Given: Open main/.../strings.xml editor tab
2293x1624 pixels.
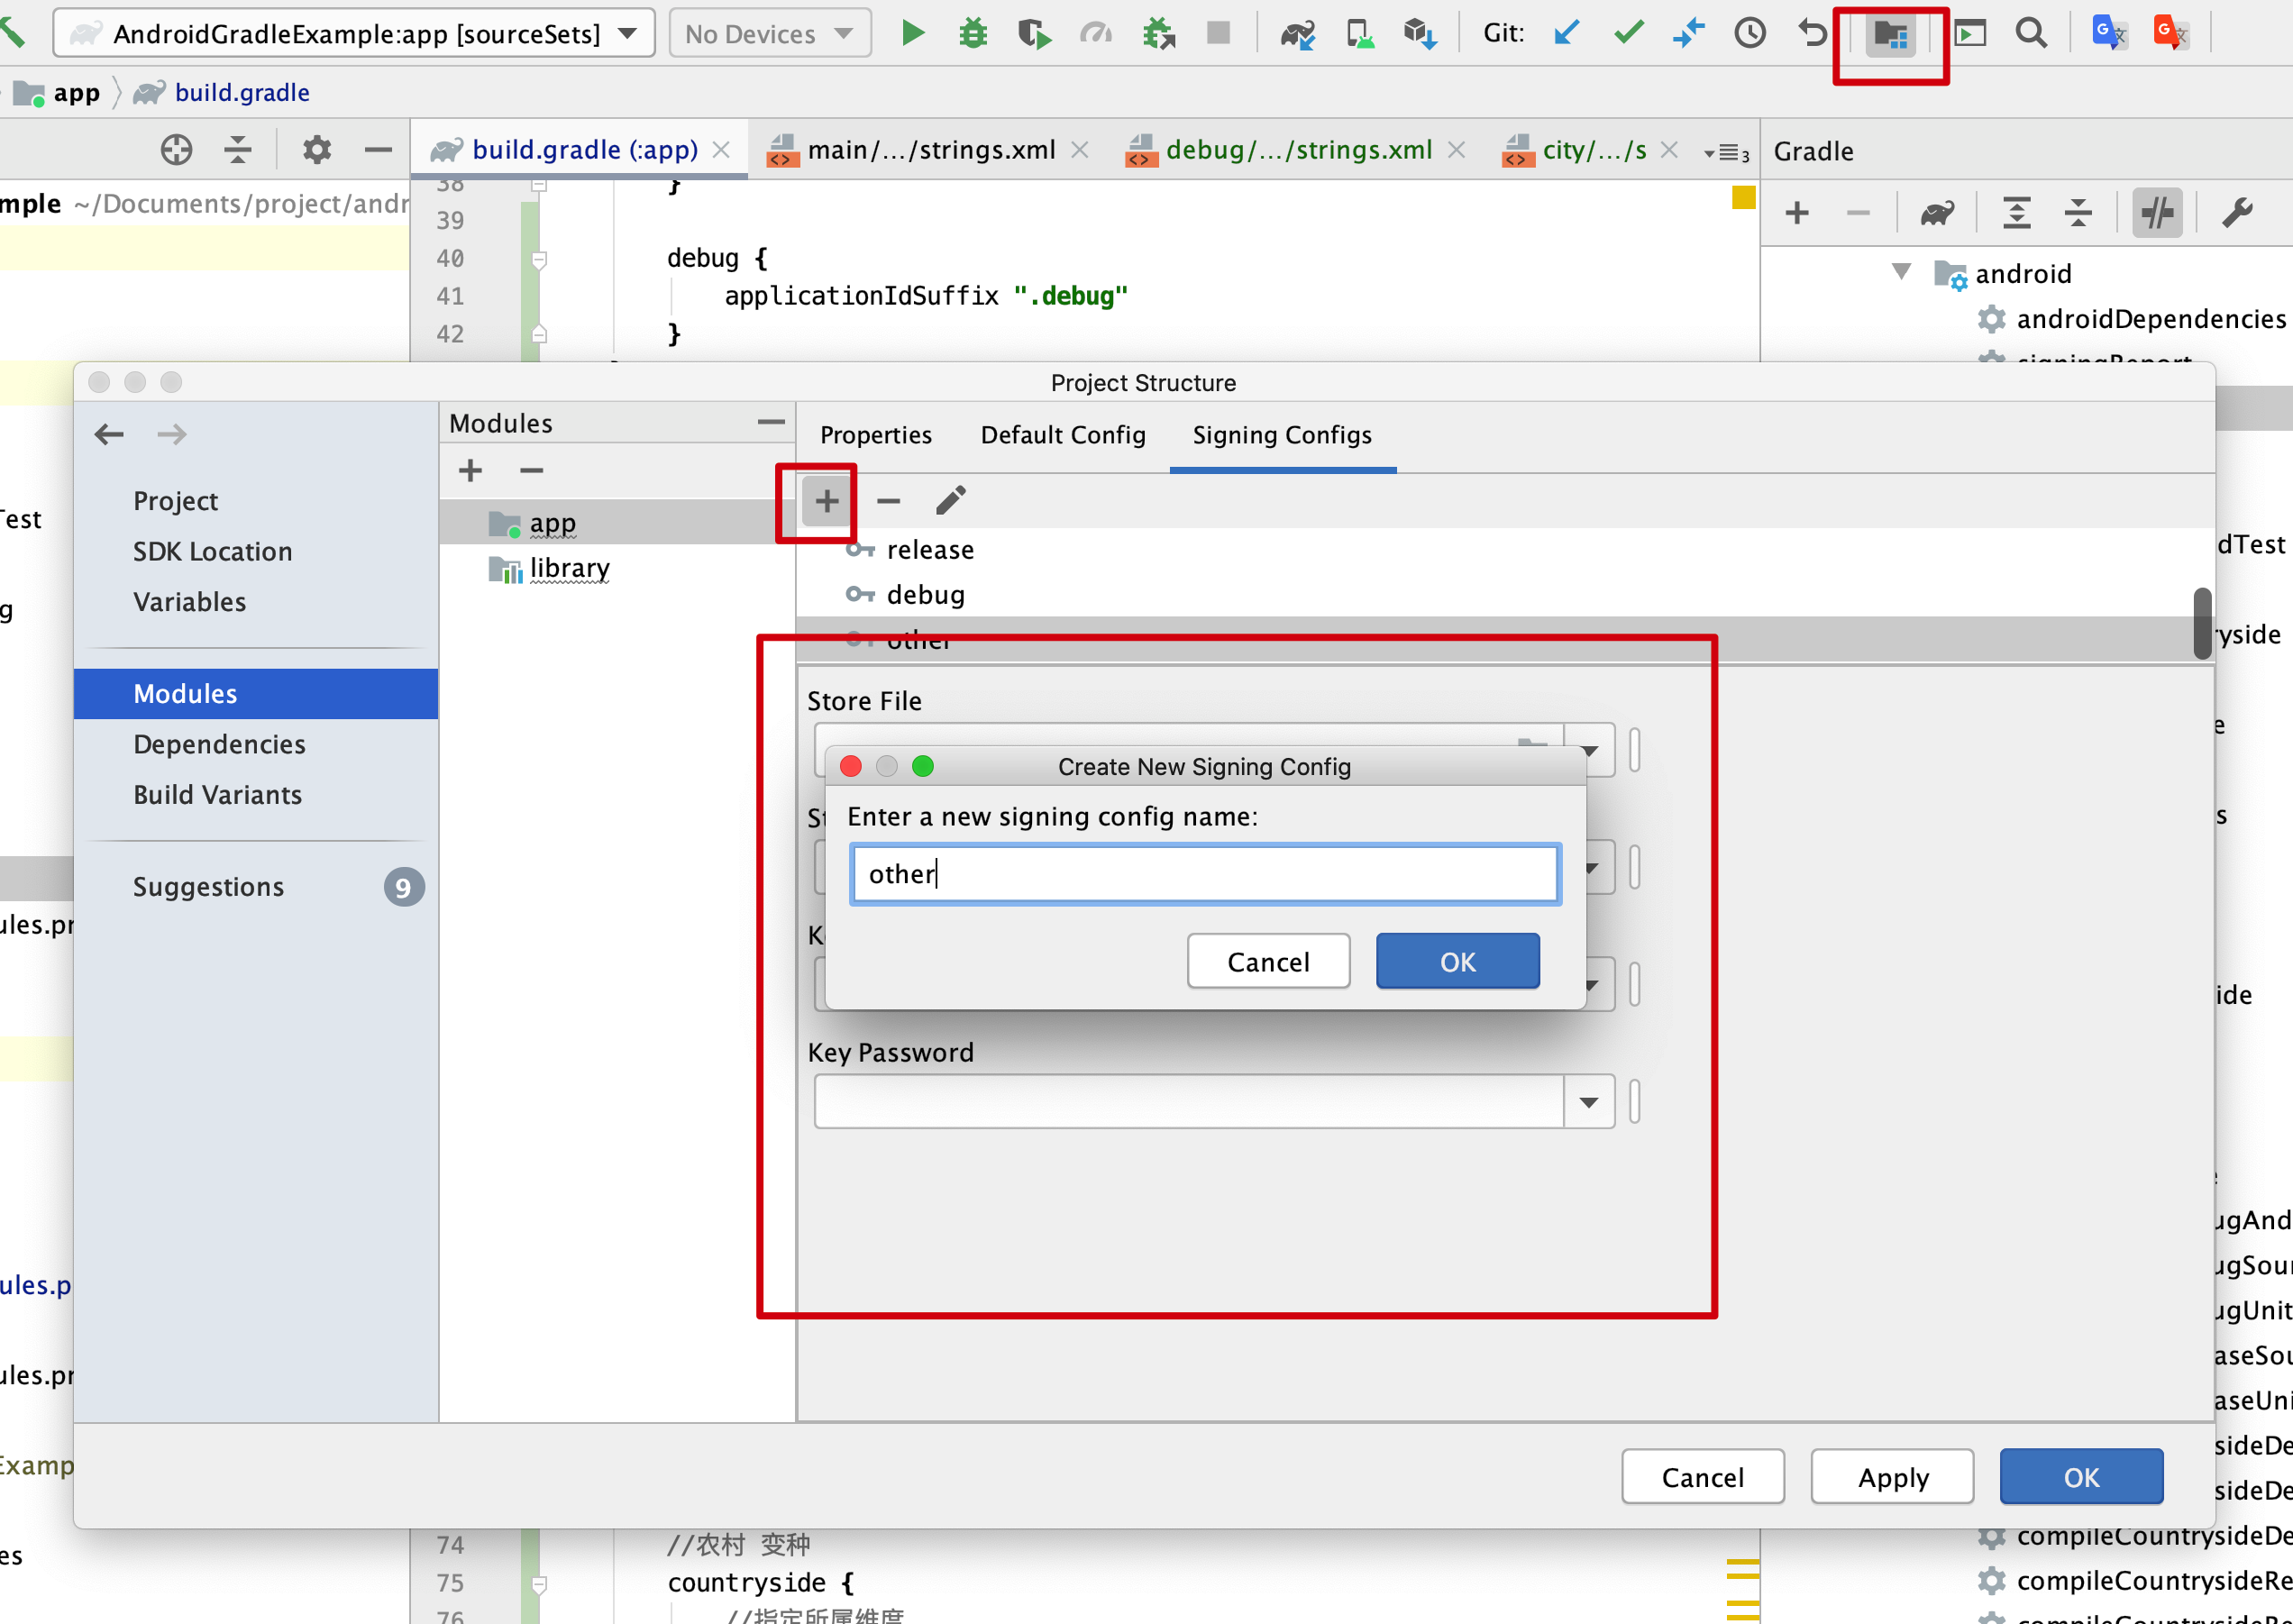Looking at the screenshot, I should [x=930, y=150].
